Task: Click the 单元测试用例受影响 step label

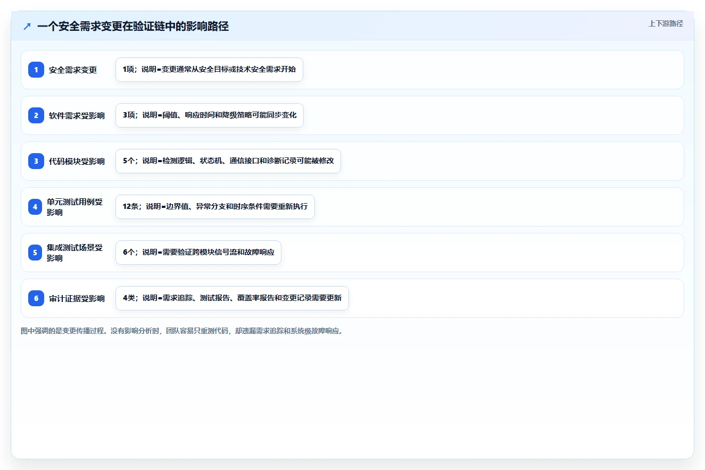Action: [74, 207]
